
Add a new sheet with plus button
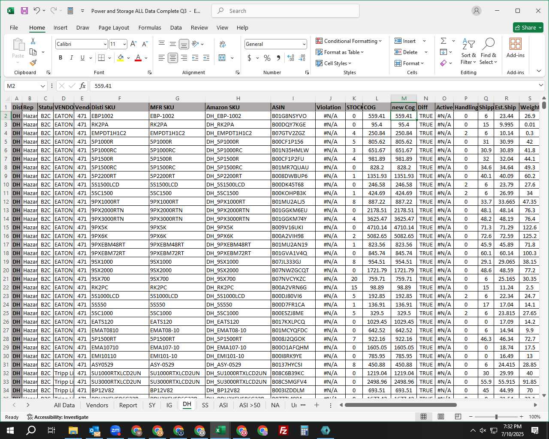317,405
